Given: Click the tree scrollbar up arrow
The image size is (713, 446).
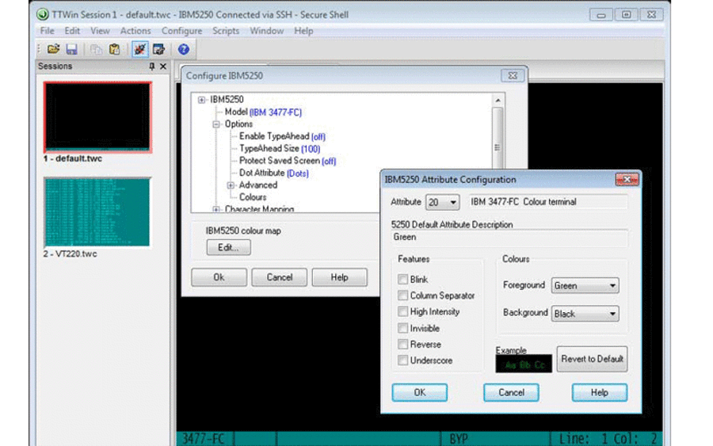Looking at the screenshot, I should click(498, 101).
